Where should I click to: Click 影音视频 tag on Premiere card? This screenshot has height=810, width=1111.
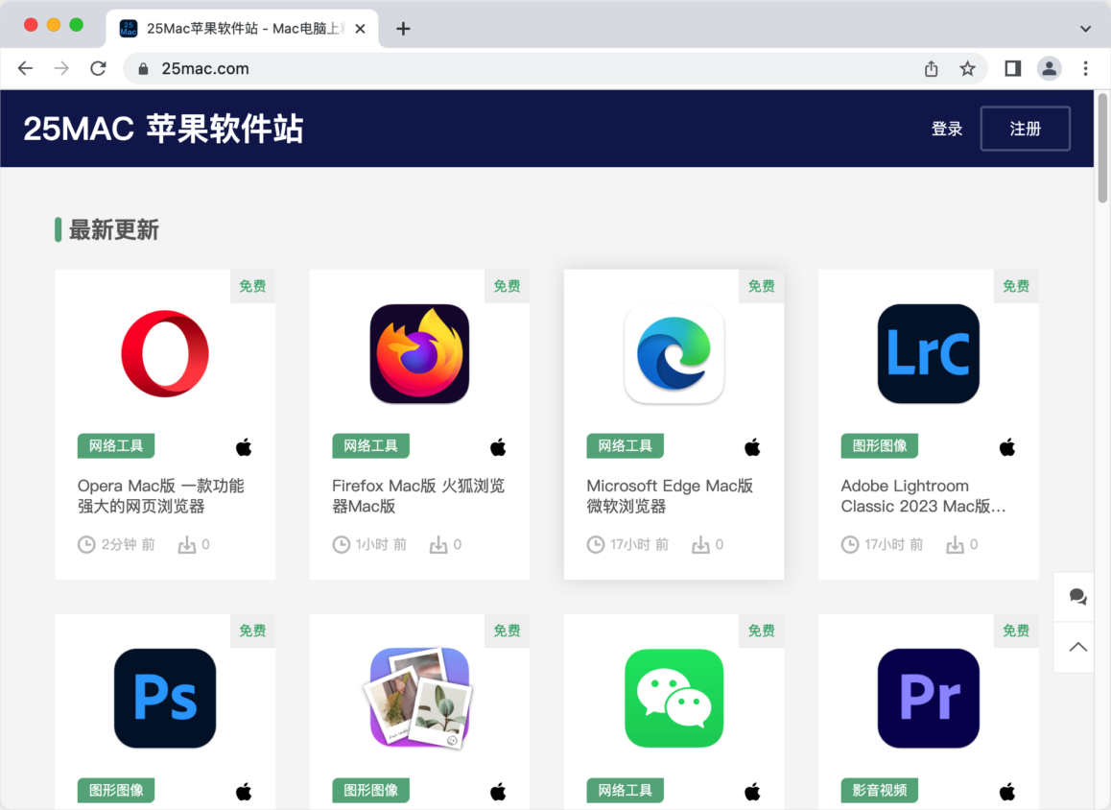[880, 790]
